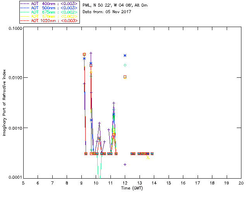248x198 pixels.
Task: Select the isolated baseline marker near time 14
Action: click(x=152, y=154)
